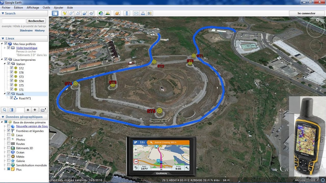Enable the Routes layer checkbox
Image resolution: width=326 pixels, height=183 pixels.
9,144
